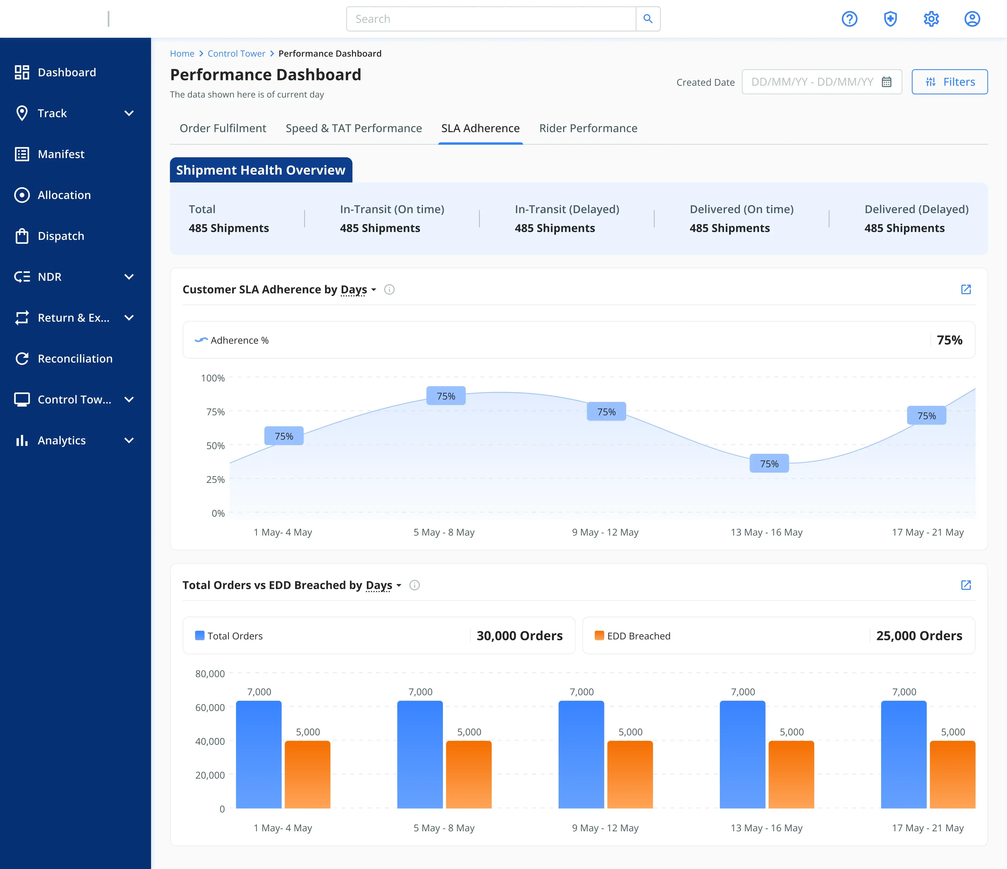Show info tooltip for Customer SLA Adherence
Screen dimensions: 1007x869
point(389,289)
